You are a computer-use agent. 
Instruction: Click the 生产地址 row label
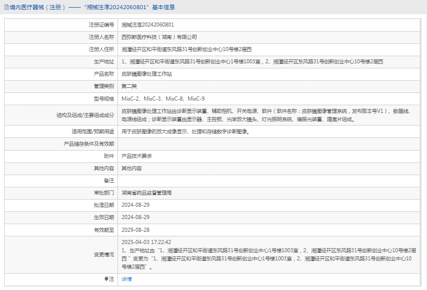(x=104, y=62)
